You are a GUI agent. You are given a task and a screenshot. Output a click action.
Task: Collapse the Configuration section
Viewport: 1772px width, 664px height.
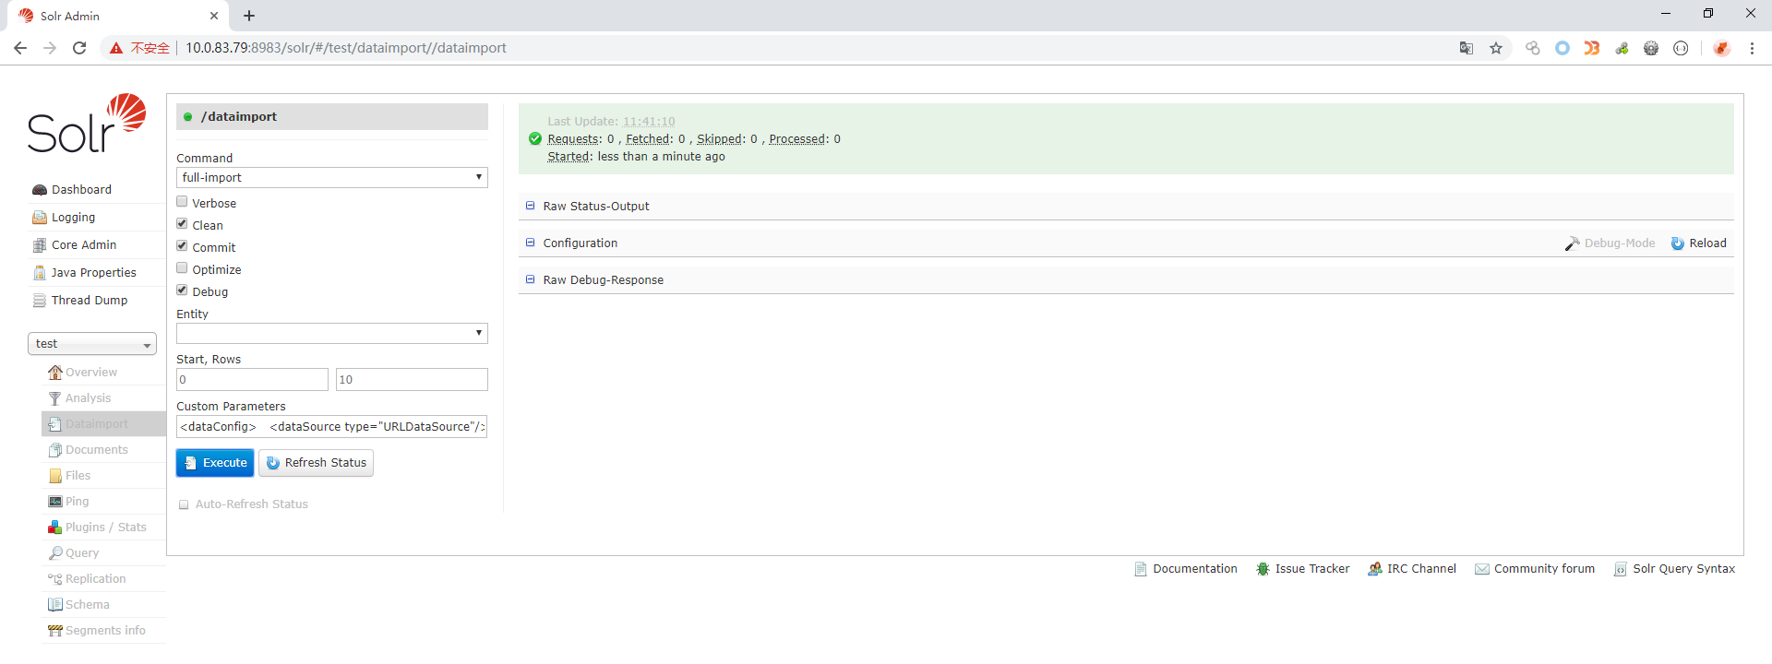coord(530,243)
